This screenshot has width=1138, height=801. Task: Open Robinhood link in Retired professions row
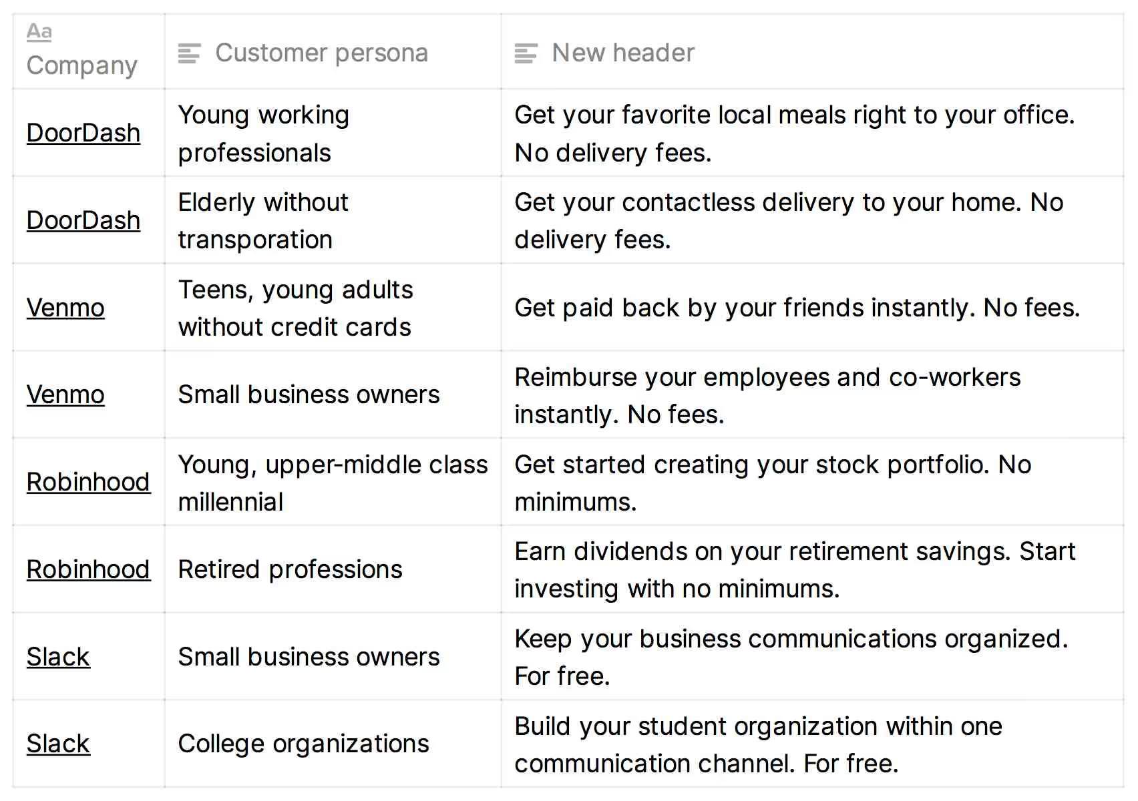tap(88, 569)
